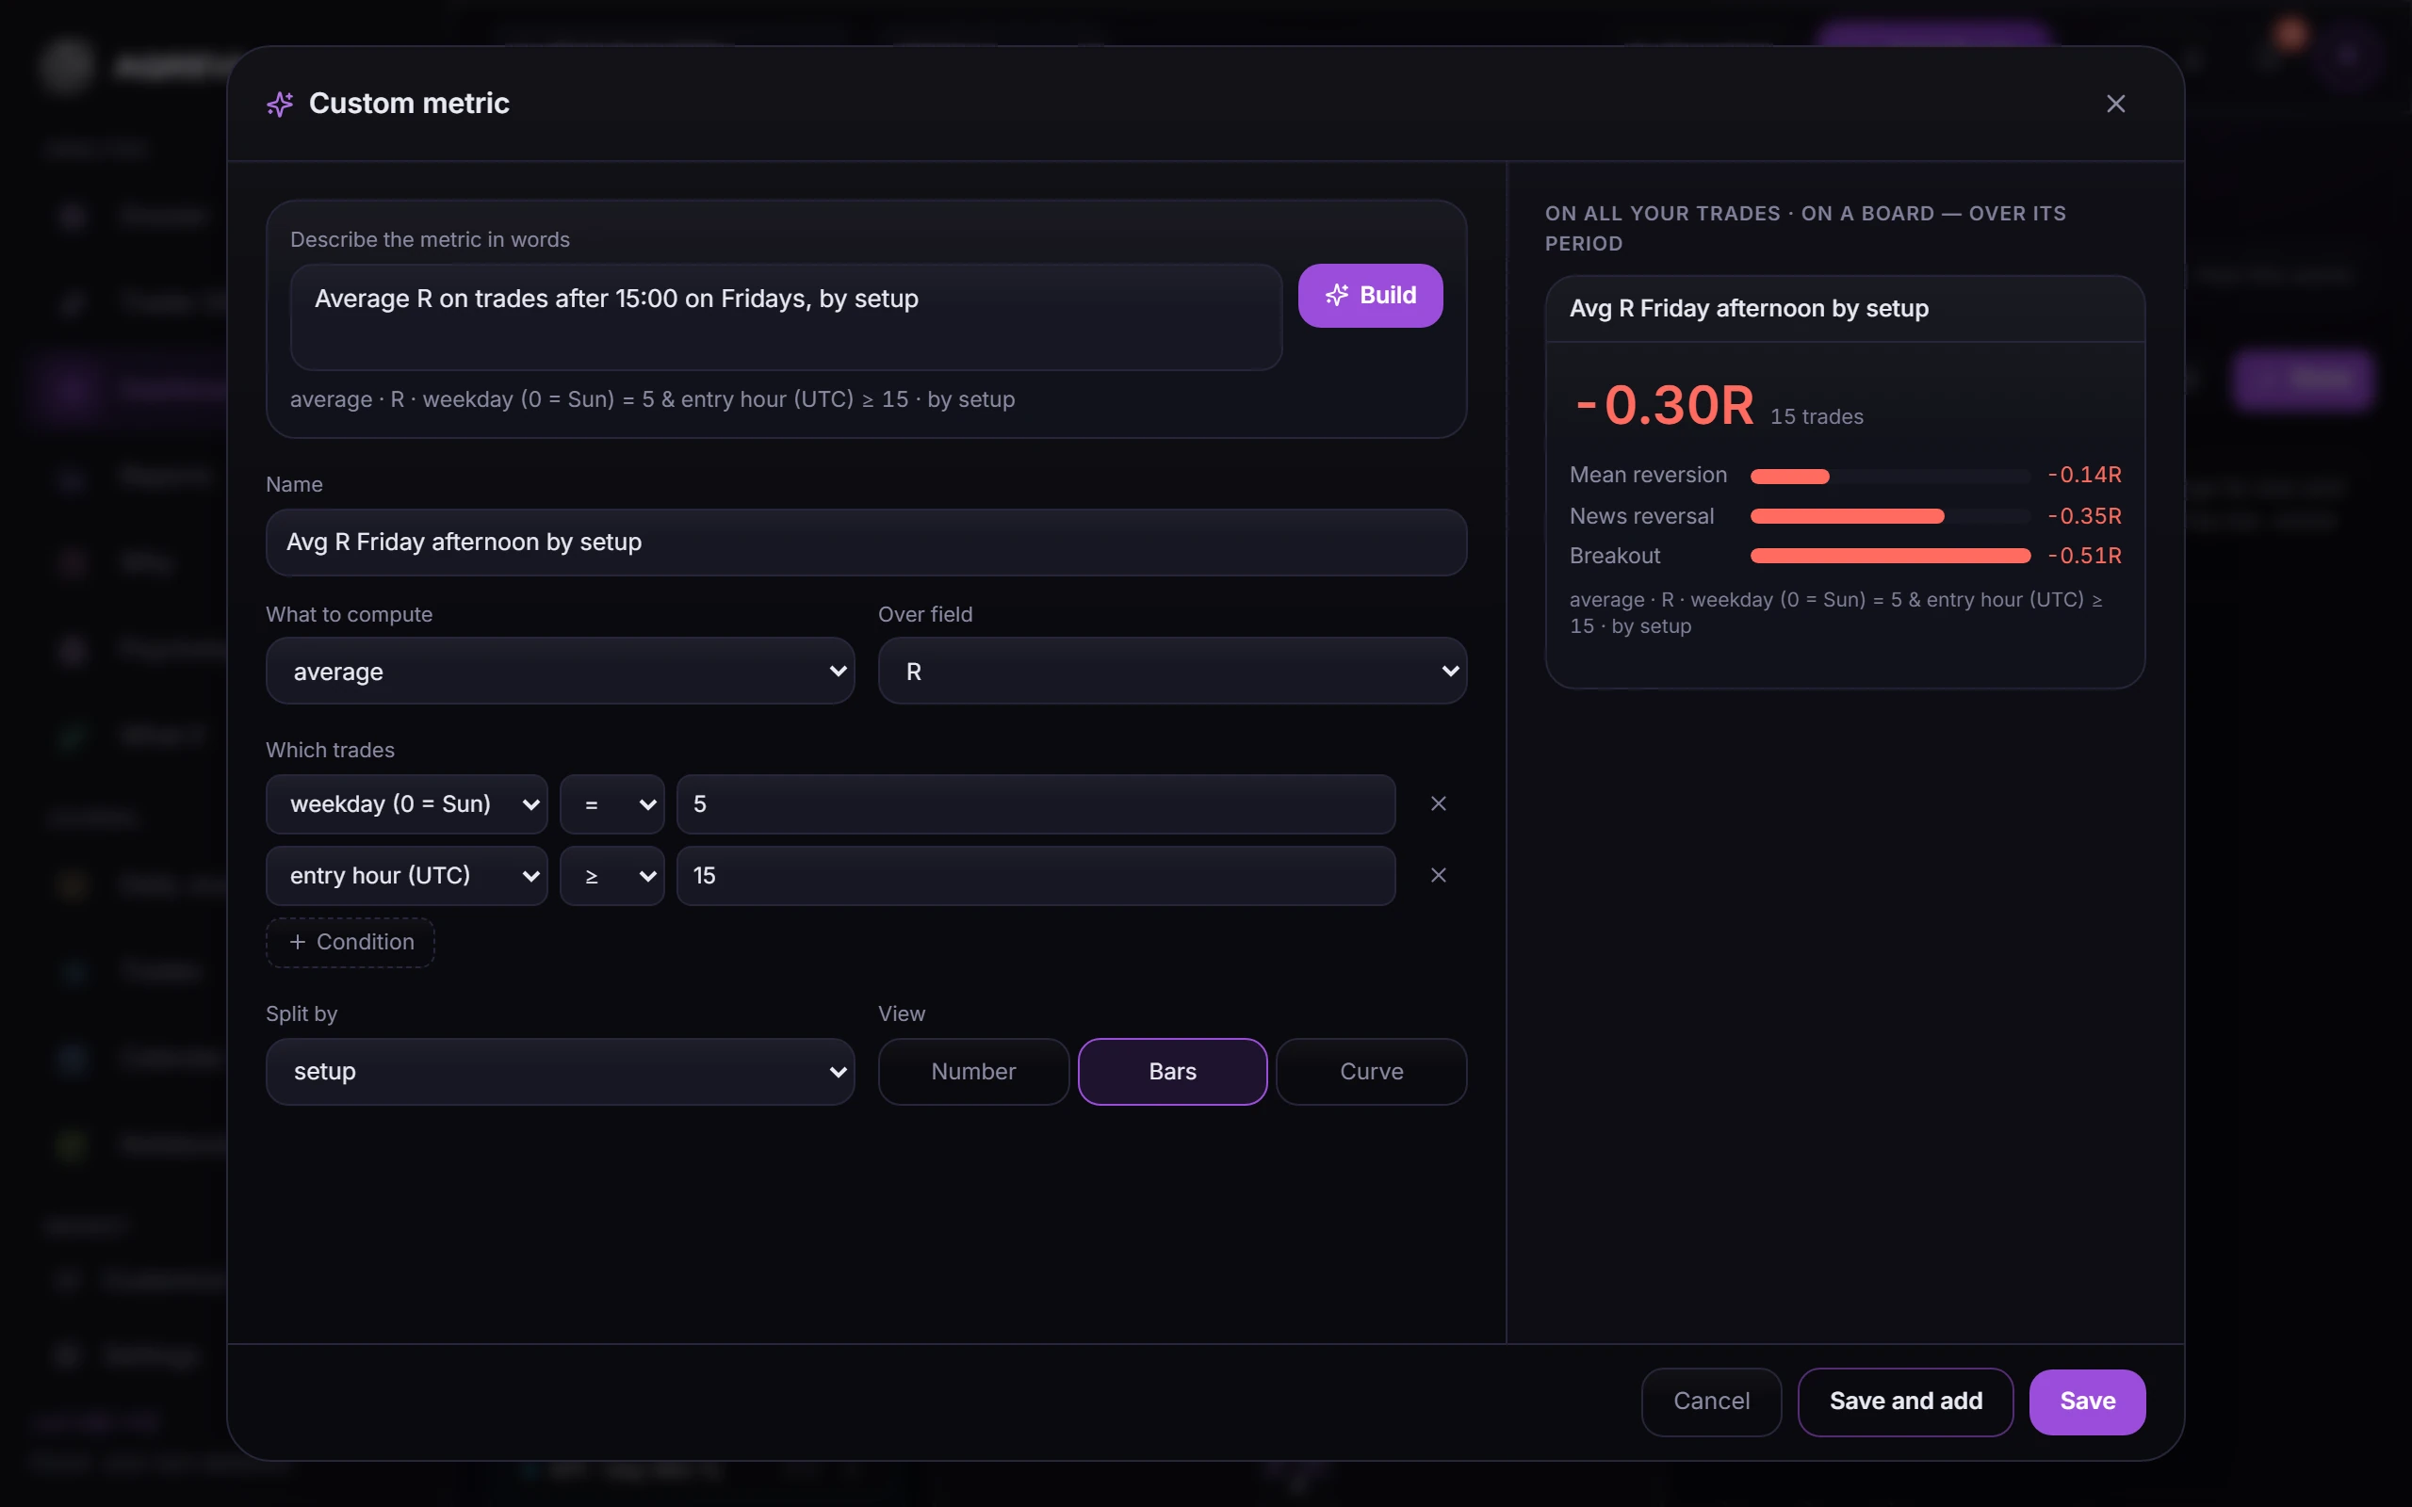Open the Split by setup dropdown
The image size is (2412, 1507).
(x=561, y=1072)
